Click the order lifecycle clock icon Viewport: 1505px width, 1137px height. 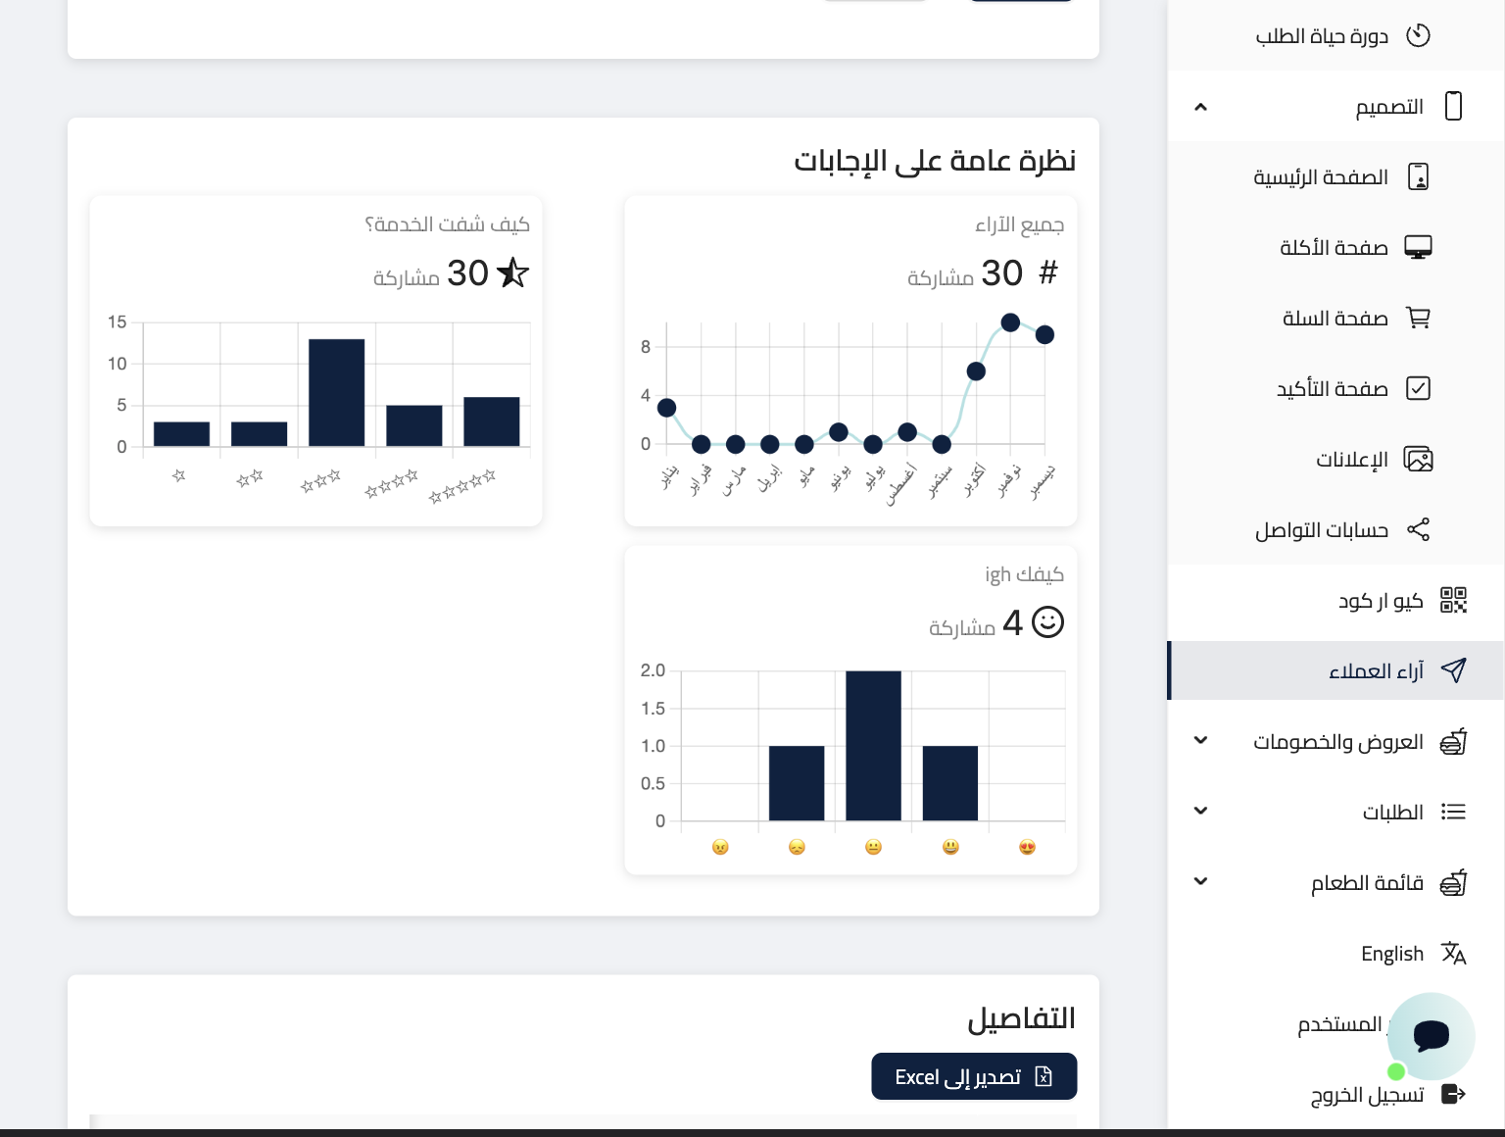(1418, 35)
